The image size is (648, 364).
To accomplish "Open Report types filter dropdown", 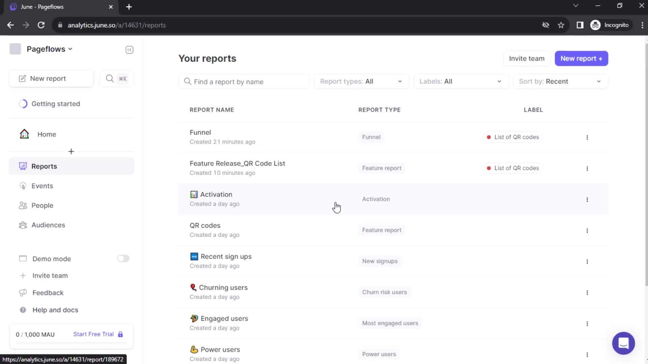I will (361, 82).
